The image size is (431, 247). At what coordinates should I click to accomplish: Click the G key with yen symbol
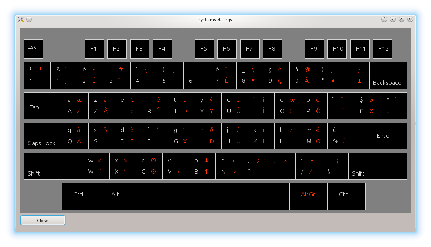coord(181,136)
